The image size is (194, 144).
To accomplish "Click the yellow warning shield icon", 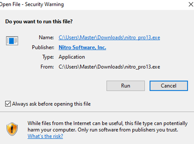I will point(12,129).
